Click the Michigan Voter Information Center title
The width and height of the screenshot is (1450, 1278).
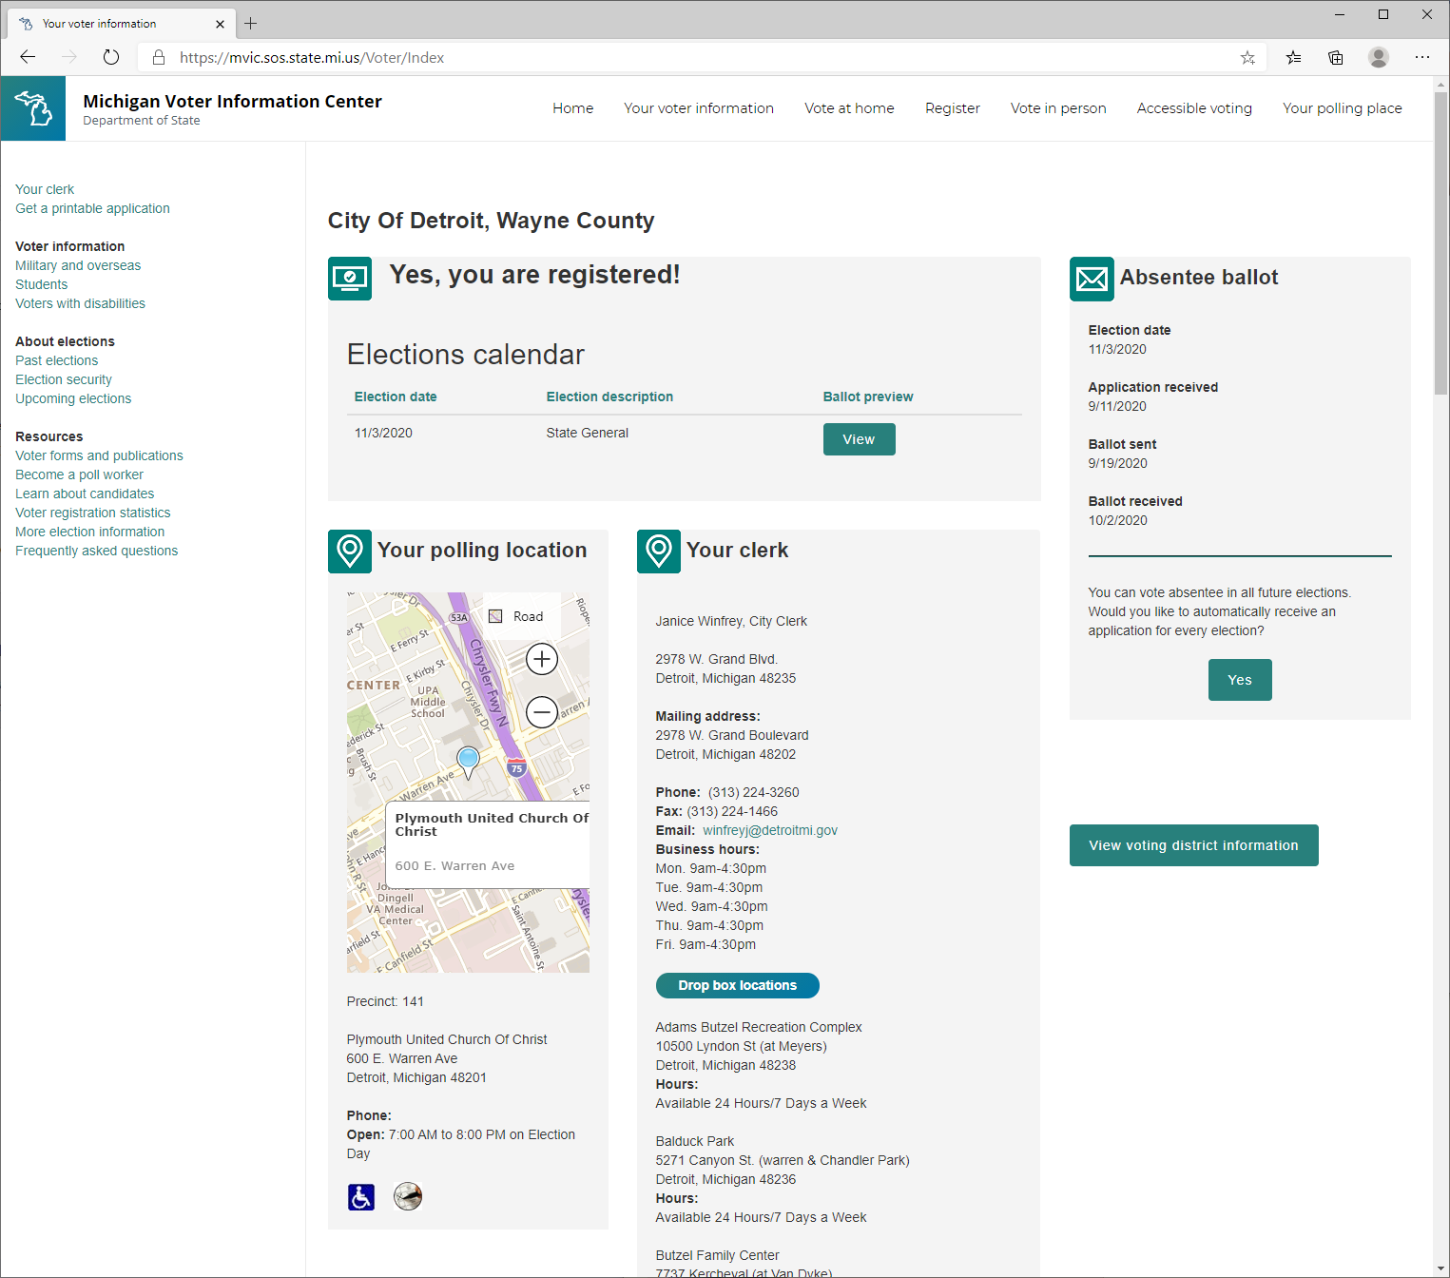click(x=232, y=101)
